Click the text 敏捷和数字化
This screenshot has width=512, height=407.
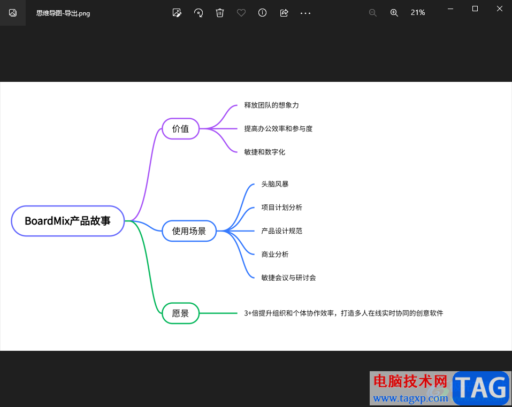click(x=264, y=152)
